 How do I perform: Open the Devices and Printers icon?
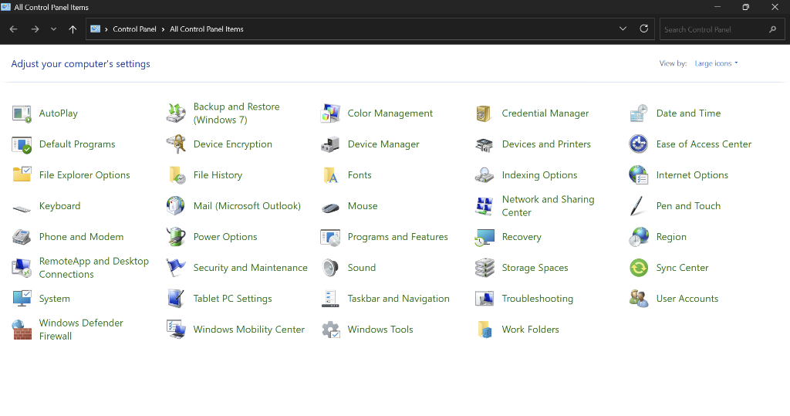(x=484, y=145)
